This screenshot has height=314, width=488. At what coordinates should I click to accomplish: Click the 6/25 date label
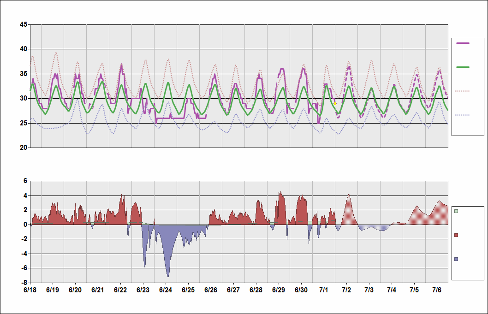(x=188, y=290)
